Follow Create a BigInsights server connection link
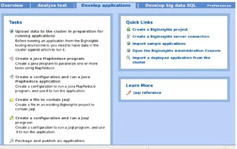The width and height of the screenshot is (237, 149). point(171,36)
